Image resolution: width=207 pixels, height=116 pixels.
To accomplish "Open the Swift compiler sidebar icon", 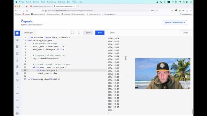I will point(17,107).
